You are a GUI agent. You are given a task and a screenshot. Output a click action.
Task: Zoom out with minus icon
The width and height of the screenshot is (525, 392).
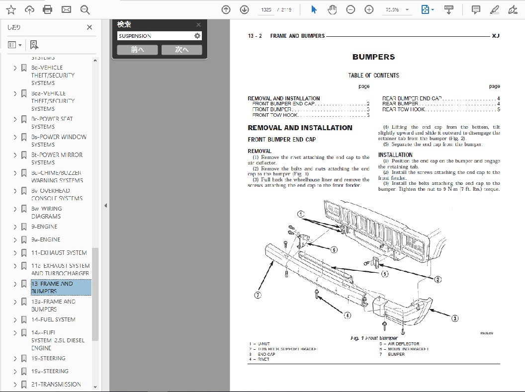coord(350,10)
